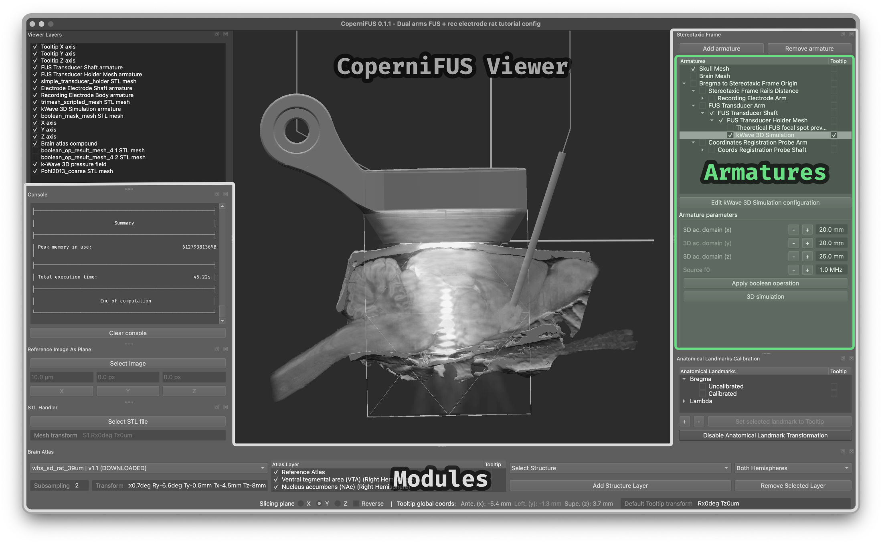Enable the Reverse slicing checkbox

pos(356,504)
